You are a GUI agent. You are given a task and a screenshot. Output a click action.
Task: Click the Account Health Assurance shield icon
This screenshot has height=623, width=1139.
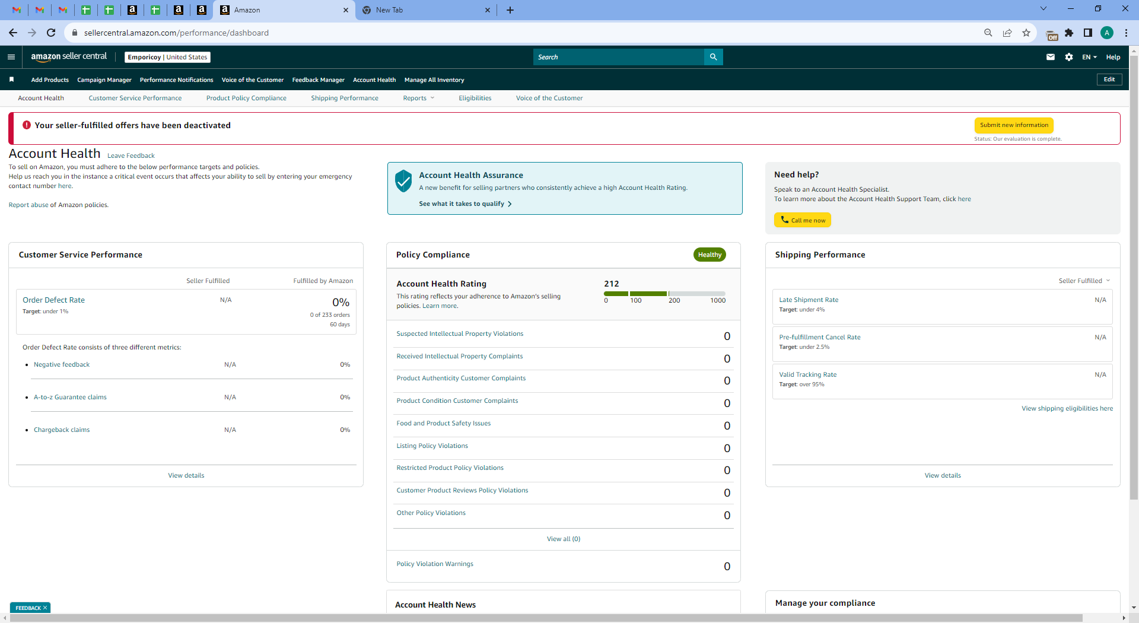pos(403,181)
